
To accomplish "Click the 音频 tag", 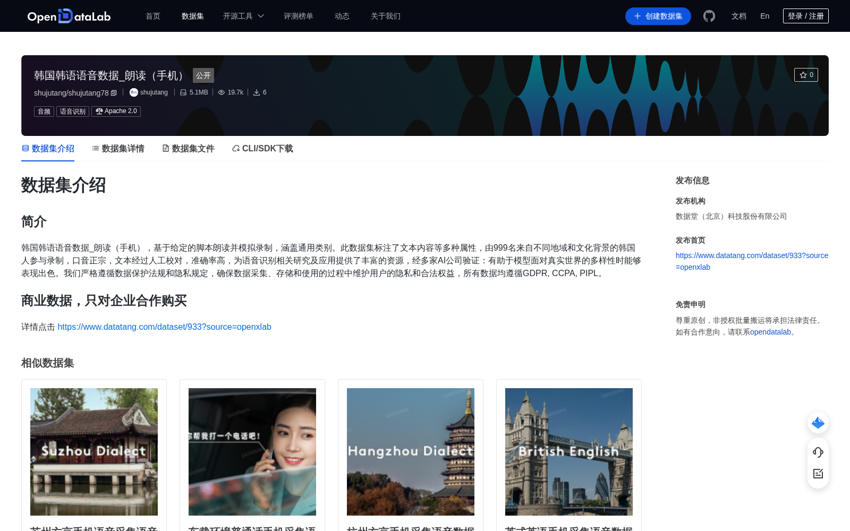I will coord(44,112).
